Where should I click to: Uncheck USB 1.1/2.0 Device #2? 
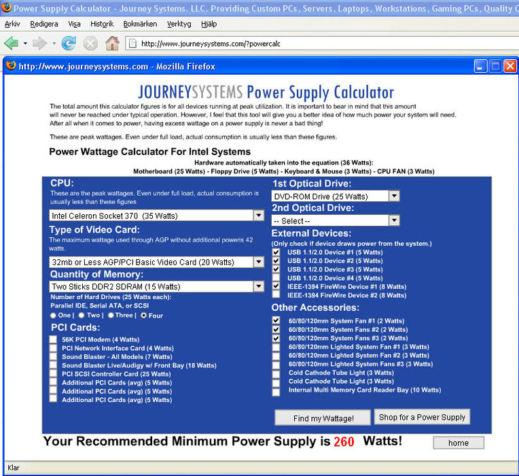(276, 260)
